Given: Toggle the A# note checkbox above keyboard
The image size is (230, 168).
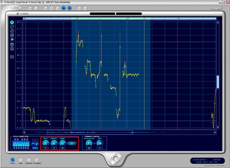Looking at the screenshot, I should click(27, 139).
